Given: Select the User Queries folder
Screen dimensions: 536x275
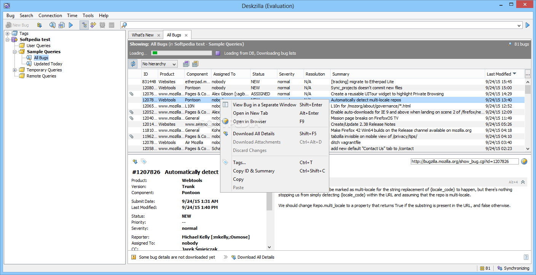Looking at the screenshot, I should tap(38, 46).
